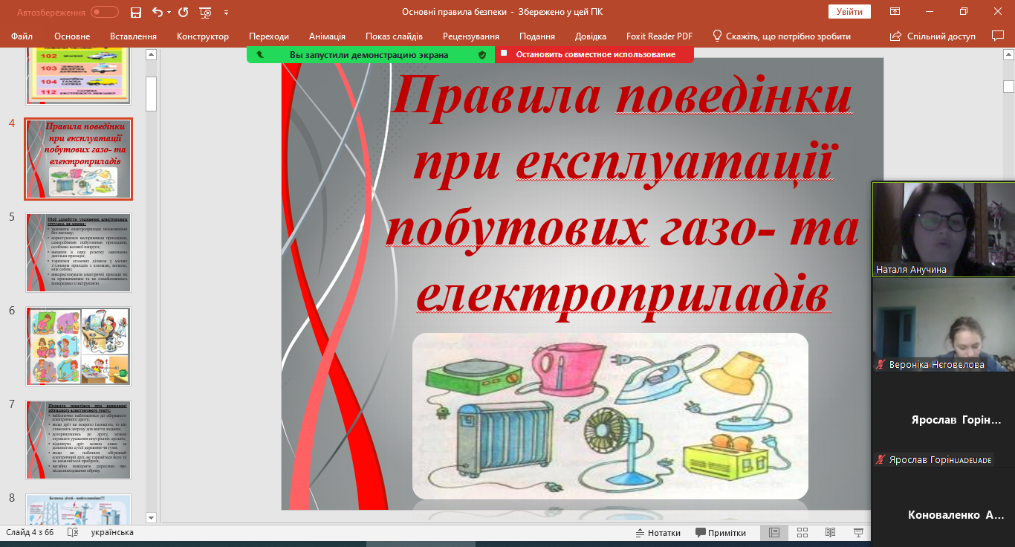Open the Рецензування tab
Viewport: 1015px width, 547px height.
pos(471,36)
